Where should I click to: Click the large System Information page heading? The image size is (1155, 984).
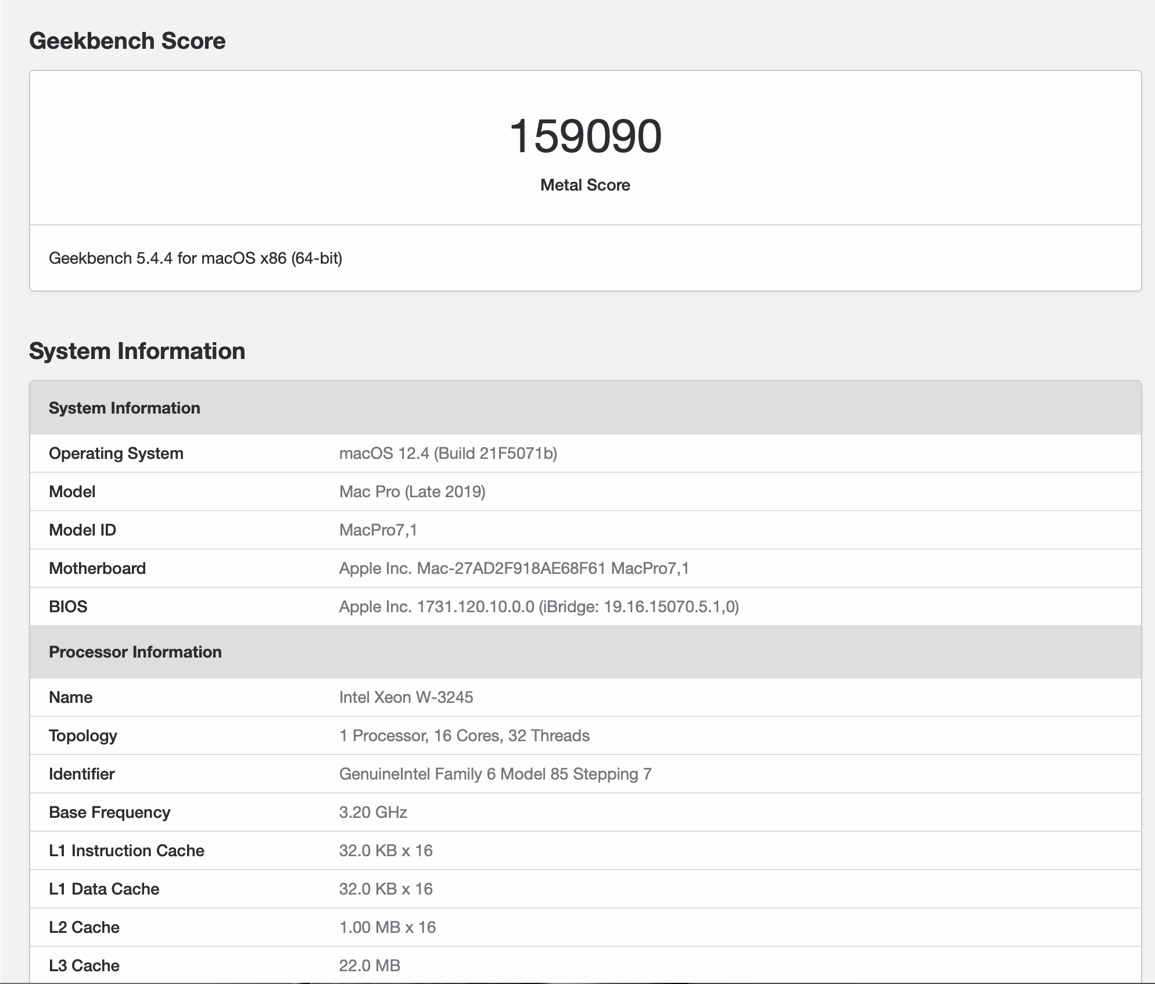click(x=137, y=351)
